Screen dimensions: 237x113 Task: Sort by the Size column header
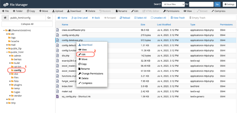143,25
